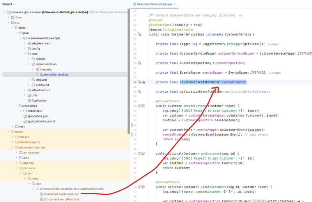Viewport: 312px width, 202px height.
Task: Select CustomerEventsProducer class in the project tree
Action: point(61,194)
